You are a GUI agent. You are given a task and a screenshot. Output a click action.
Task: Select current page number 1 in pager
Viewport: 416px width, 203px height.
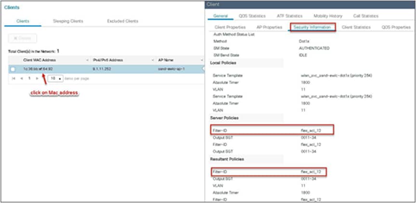click(x=29, y=79)
